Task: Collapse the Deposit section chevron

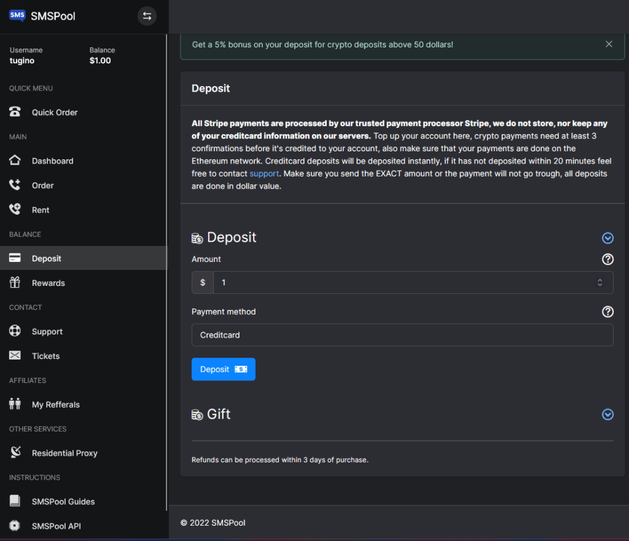Action: point(608,239)
